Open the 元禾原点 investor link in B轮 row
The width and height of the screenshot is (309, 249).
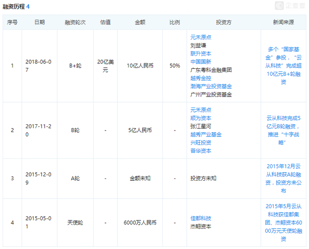[200, 110]
